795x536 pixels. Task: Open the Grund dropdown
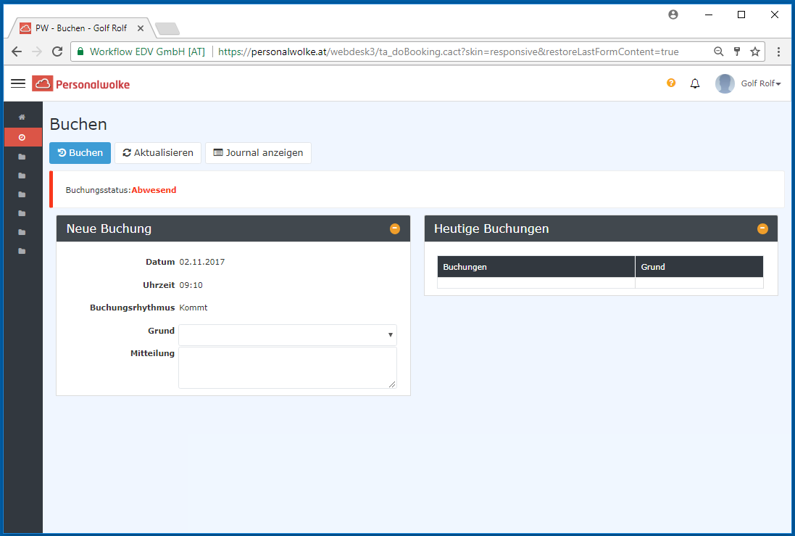[288, 335]
